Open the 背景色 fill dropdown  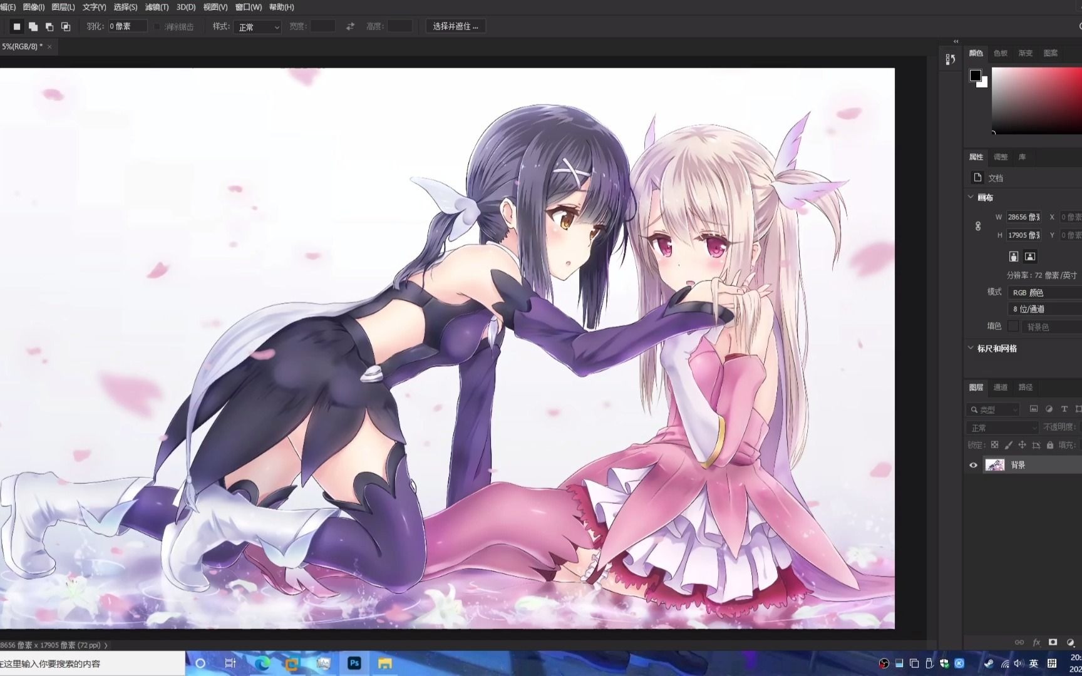point(1052,327)
